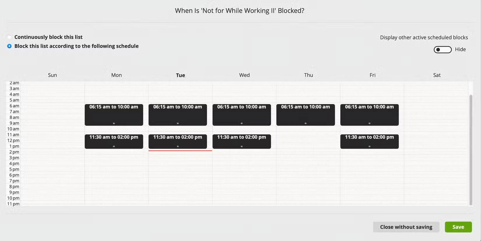Grab resize handle of Tuesday morning block
The image size is (481, 241).
click(x=178, y=124)
